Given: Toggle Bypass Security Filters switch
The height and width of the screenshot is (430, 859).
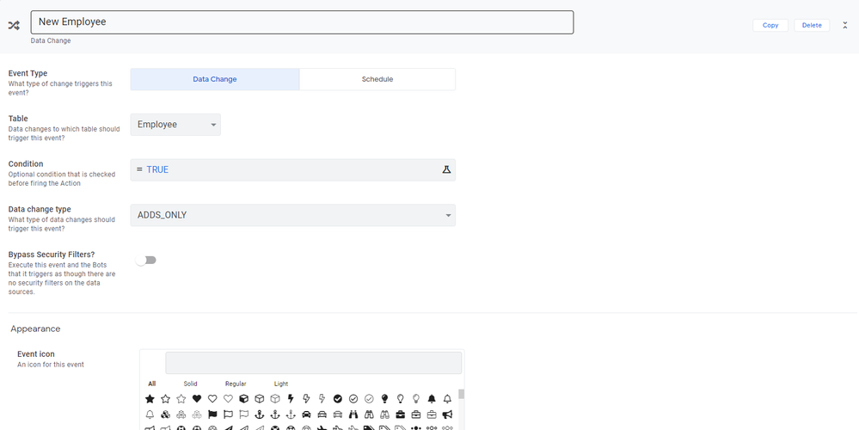Looking at the screenshot, I should pyautogui.click(x=146, y=261).
